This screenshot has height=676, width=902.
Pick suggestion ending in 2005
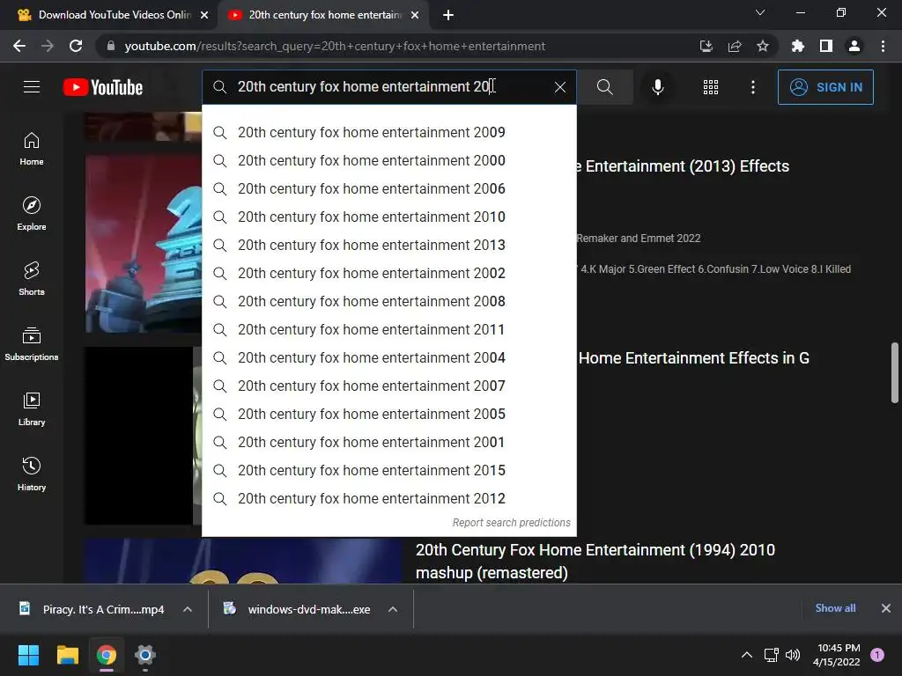(x=388, y=414)
